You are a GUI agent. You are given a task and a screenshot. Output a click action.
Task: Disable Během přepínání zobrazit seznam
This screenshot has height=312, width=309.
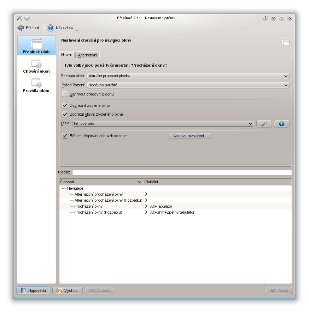pos(65,136)
